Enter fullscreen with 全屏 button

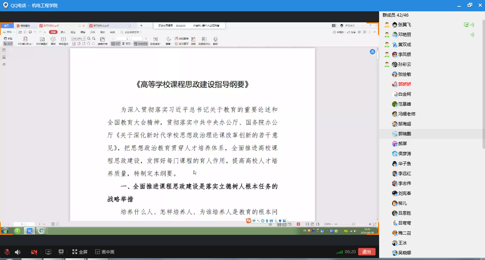click(80, 252)
